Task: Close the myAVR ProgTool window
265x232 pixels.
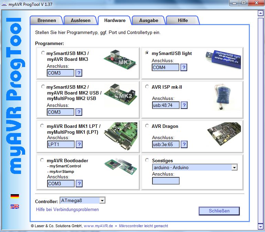Action: (256, 3)
